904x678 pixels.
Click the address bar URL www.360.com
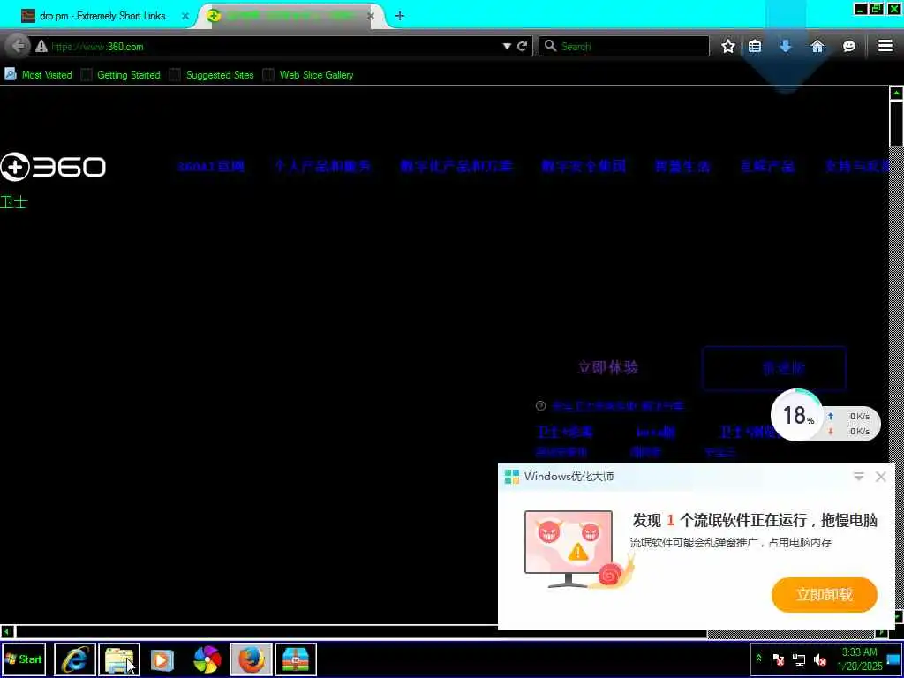point(97,47)
